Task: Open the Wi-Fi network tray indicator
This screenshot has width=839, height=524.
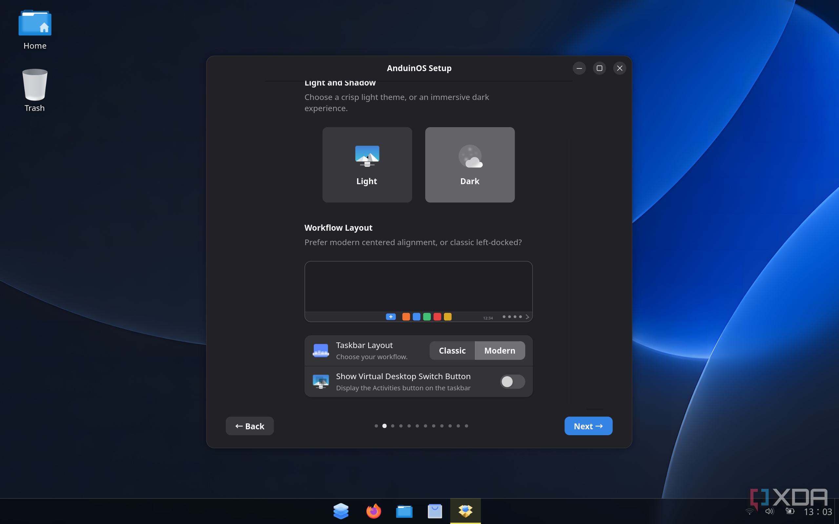Action: (749, 512)
